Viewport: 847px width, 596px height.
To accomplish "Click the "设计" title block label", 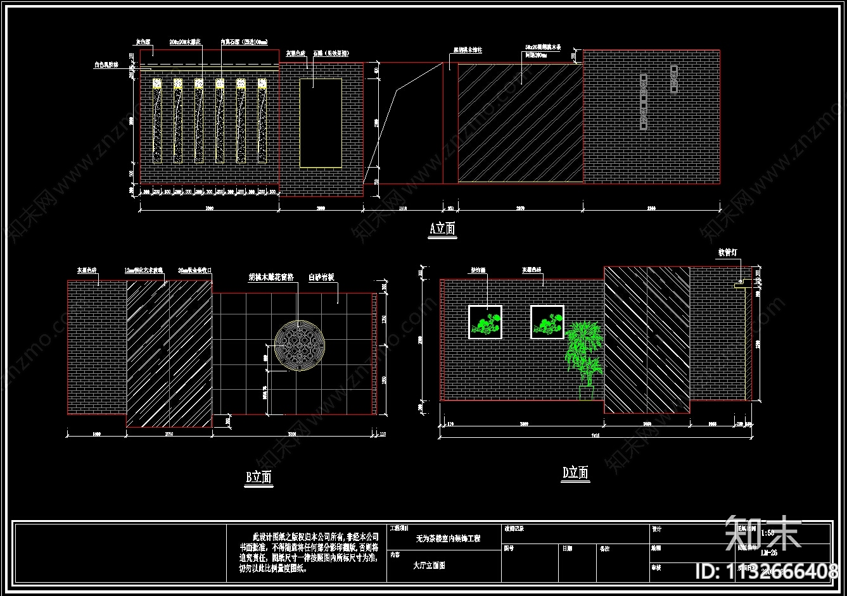I will [656, 529].
